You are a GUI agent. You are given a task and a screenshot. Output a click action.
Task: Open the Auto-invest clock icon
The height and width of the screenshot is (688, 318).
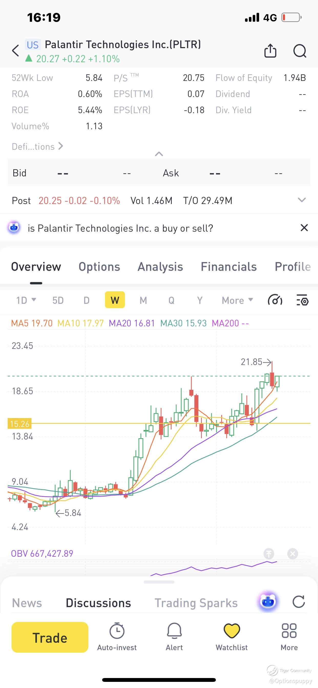point(117,631)
